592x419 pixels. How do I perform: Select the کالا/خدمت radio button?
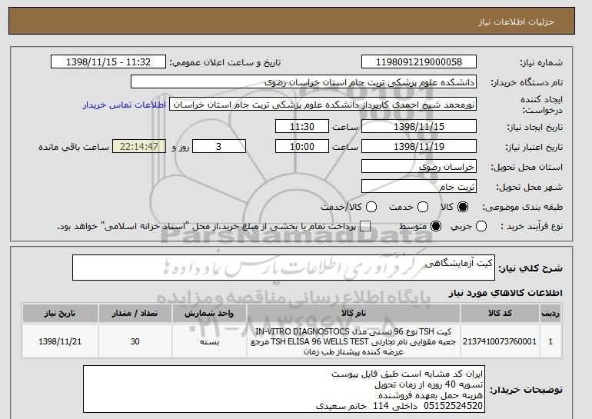pyautogui.click(x=371, y=207)
